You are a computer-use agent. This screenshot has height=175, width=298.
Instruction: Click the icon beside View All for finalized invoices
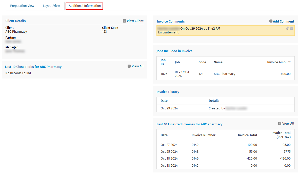point(280,124)
